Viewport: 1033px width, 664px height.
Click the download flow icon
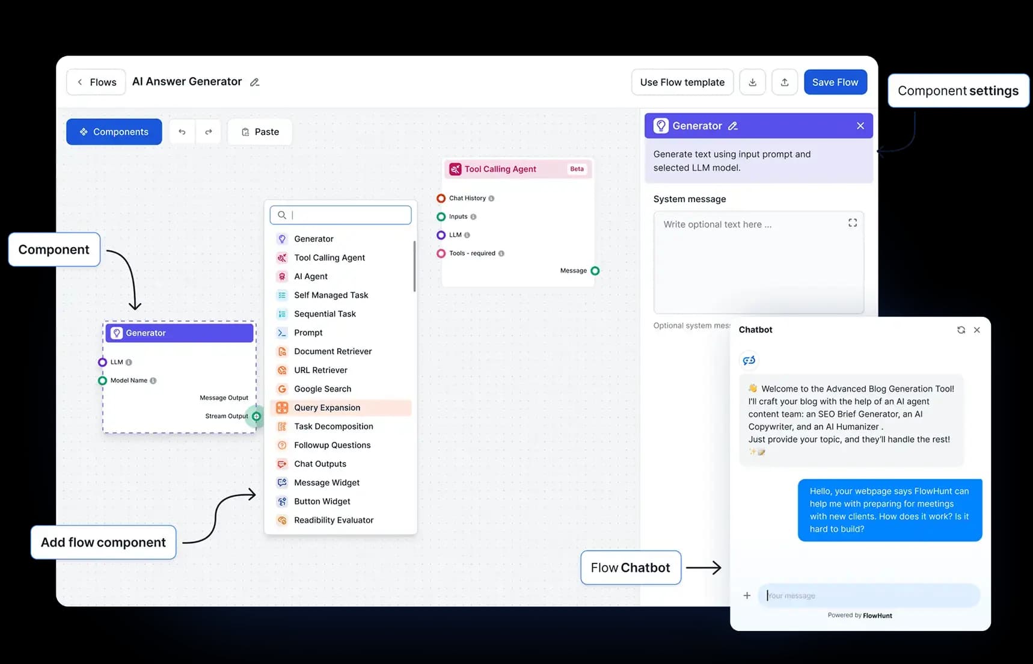tap(752, 82)
